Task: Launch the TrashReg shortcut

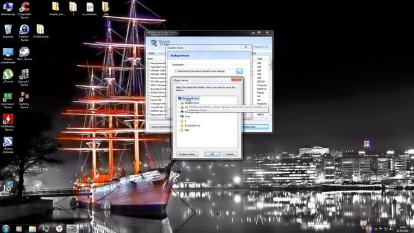Action: point(25,100)
